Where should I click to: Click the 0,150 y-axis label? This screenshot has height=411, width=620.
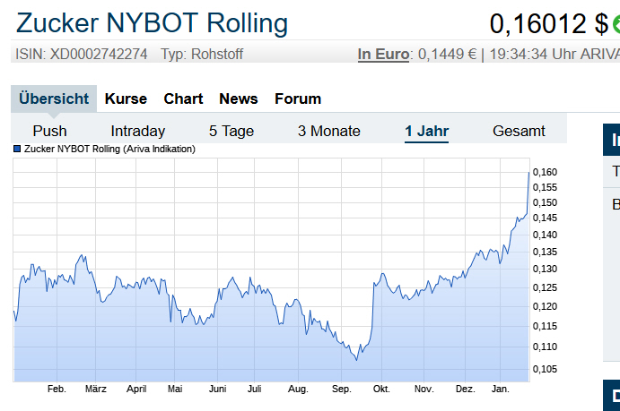pos(545,202)
